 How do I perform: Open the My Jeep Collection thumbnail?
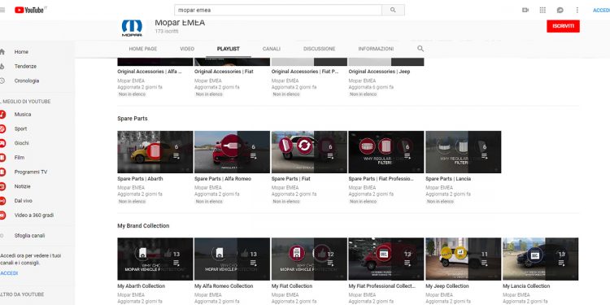pos(464,259)
